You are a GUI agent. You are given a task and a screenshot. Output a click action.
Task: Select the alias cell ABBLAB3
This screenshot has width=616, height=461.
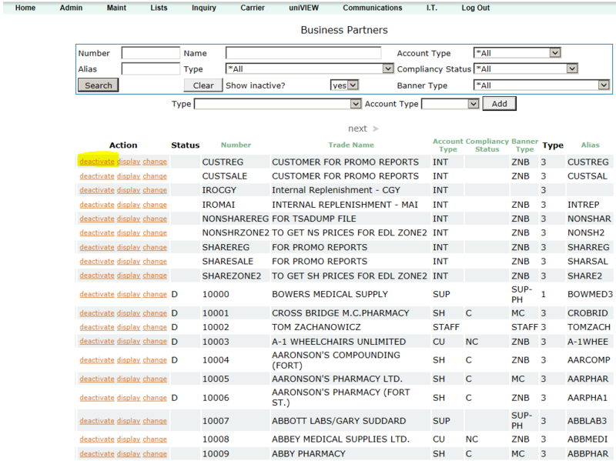point(587,421)
